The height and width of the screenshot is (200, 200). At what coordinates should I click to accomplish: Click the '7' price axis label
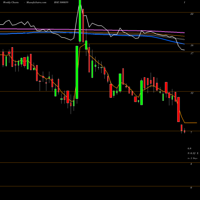(191, 132)
